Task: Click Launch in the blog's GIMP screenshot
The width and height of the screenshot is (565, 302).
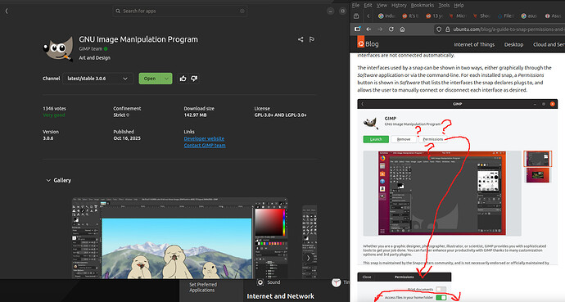Action: coord(376,139)
